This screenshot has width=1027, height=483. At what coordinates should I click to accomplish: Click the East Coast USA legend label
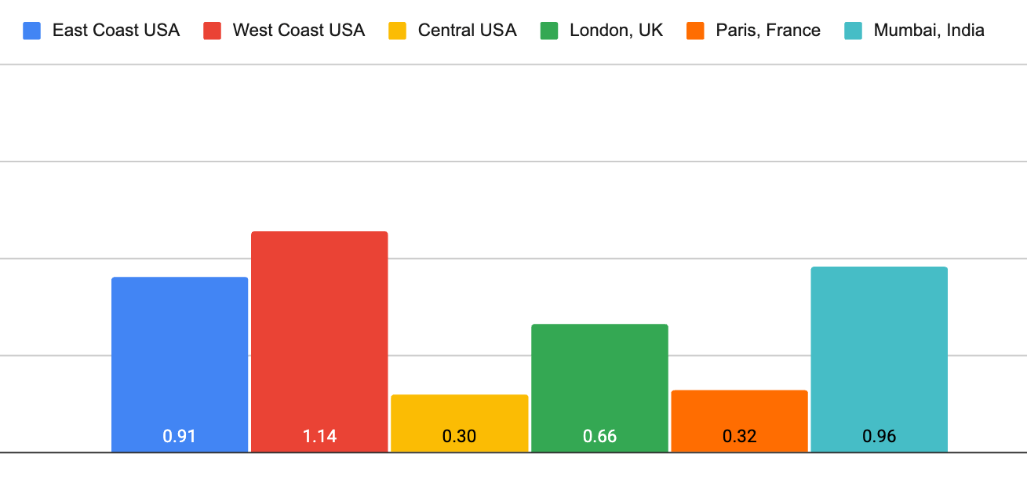116,31
